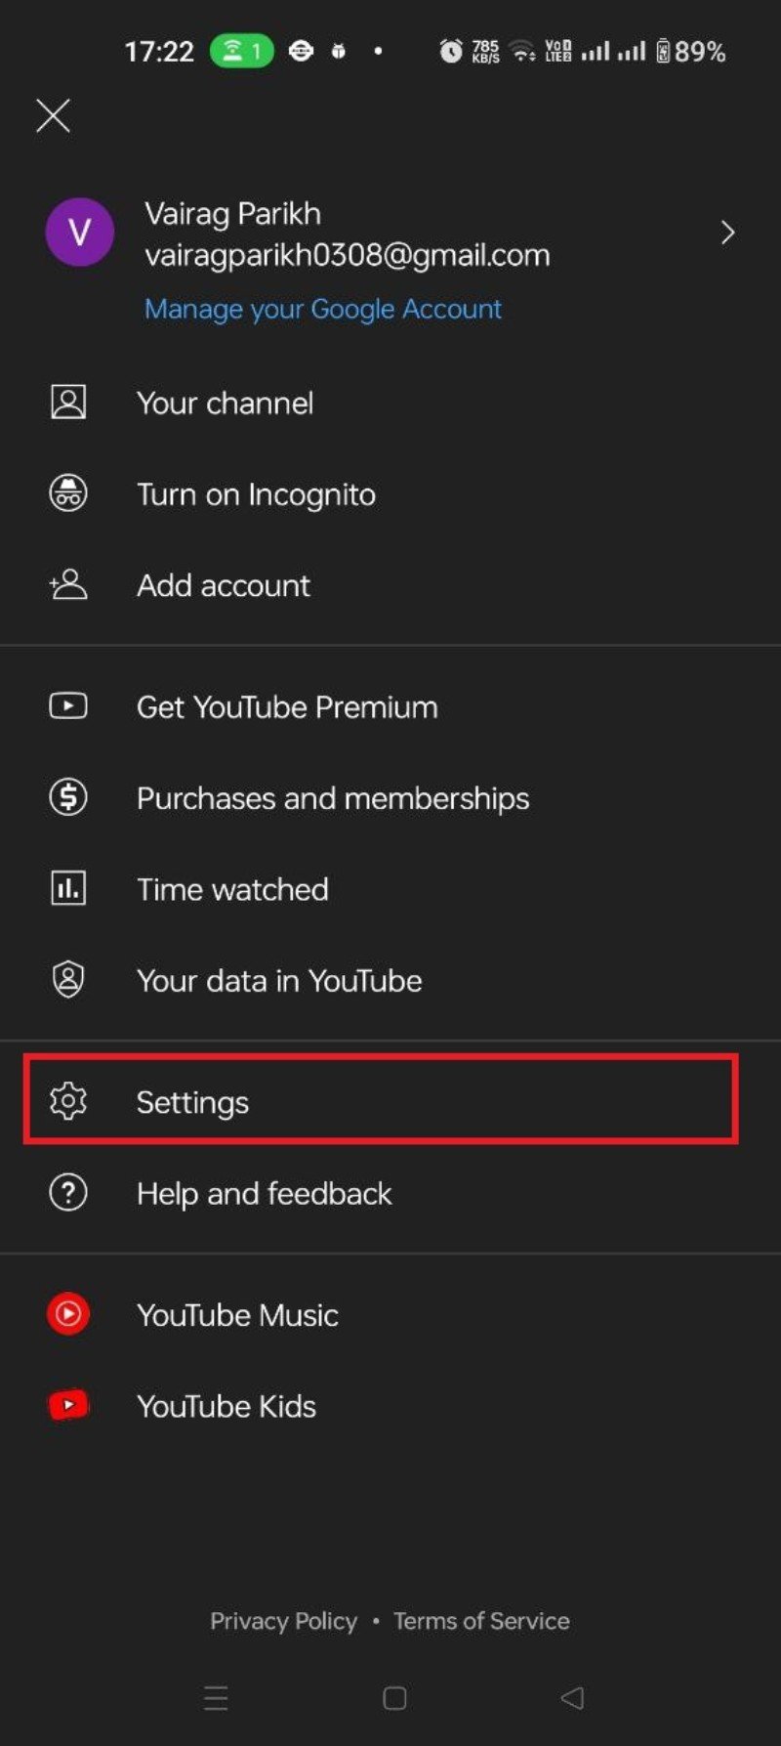Turn on Incognito mode

pyautogui.click(x=256, y=494)
